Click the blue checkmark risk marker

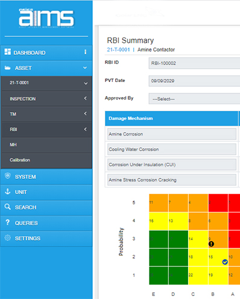pyautogui.click(x=225, y=262)
